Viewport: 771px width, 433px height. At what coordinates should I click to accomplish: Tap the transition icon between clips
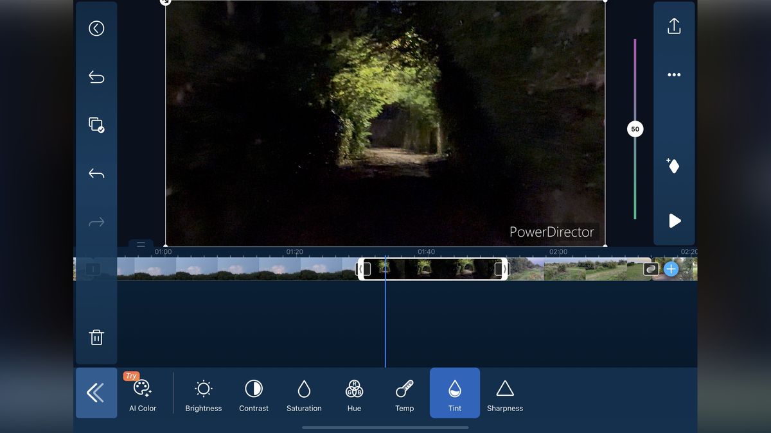pos(651,269)
